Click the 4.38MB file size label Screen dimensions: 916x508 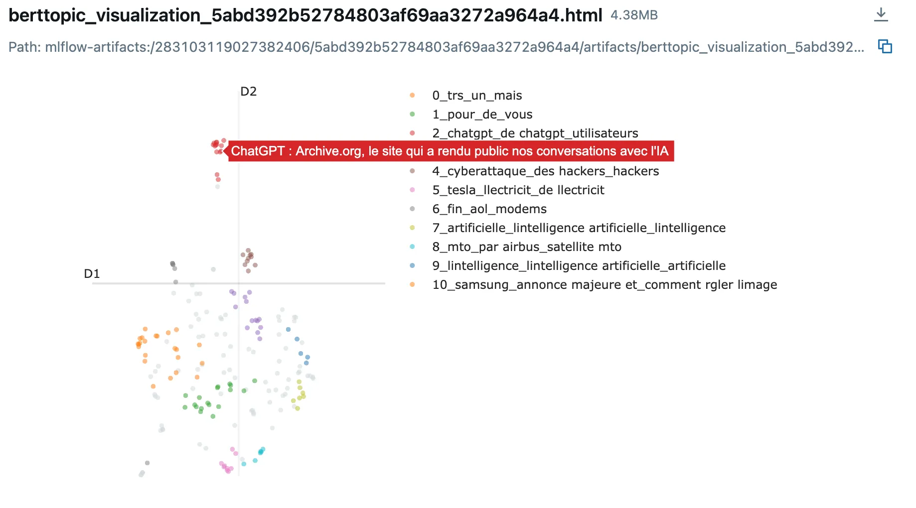(634, 15)
